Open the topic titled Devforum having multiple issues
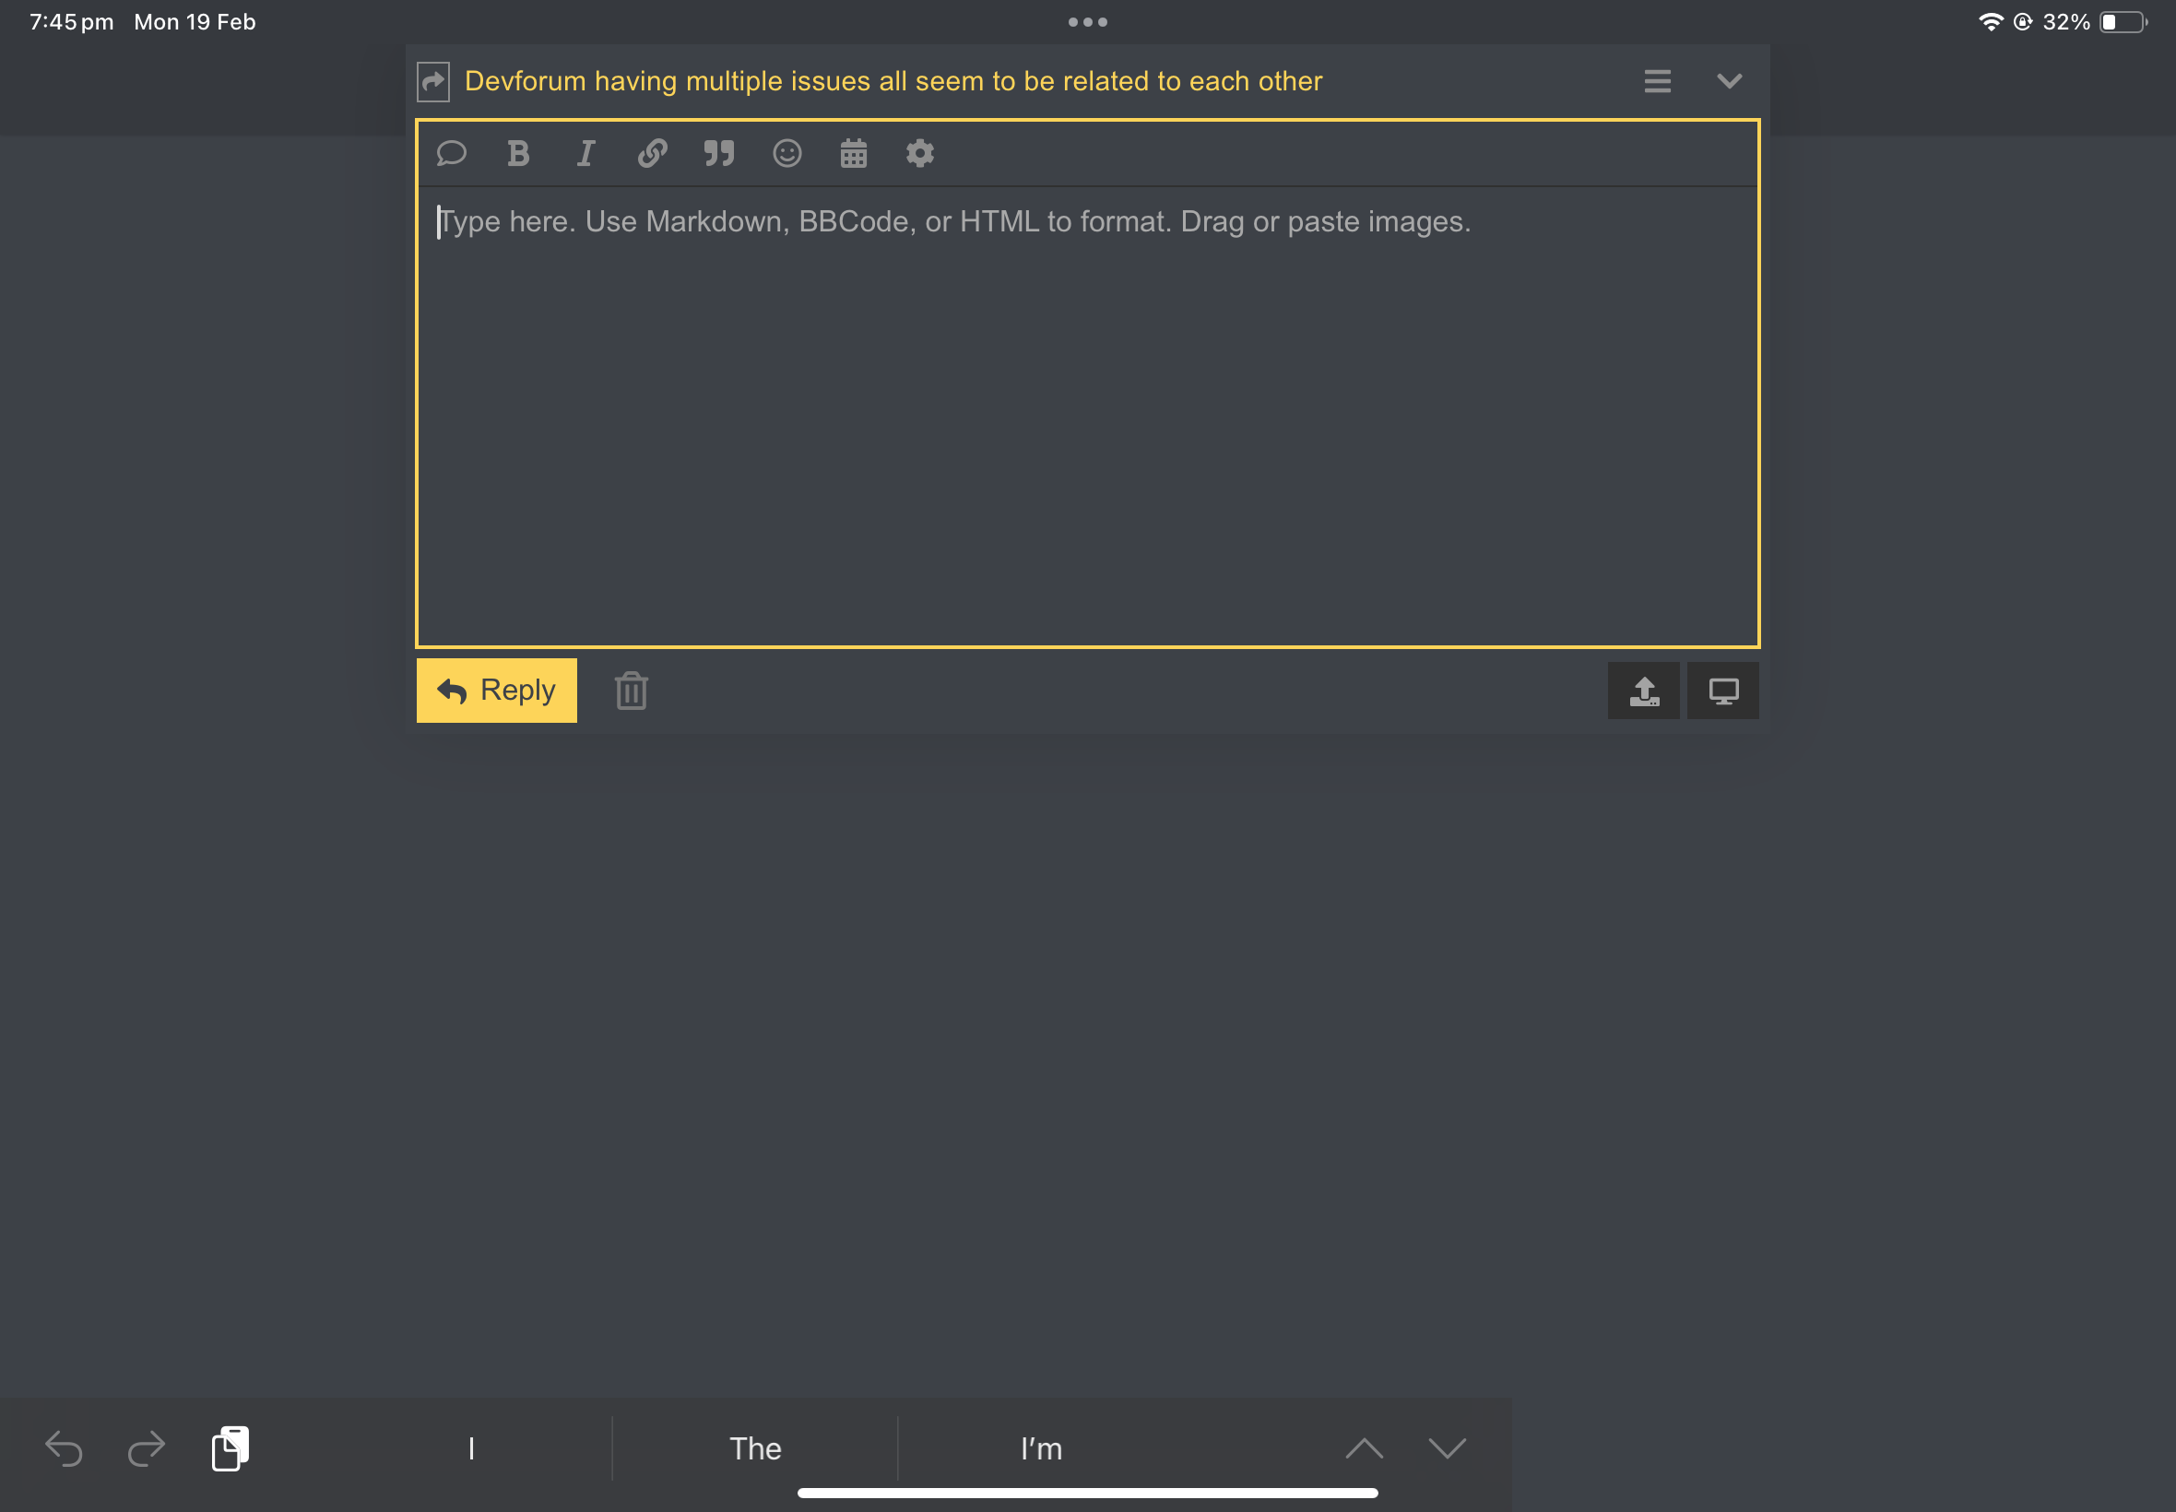This screenshot has height=1512, width=2176. (x=893, y=81)
